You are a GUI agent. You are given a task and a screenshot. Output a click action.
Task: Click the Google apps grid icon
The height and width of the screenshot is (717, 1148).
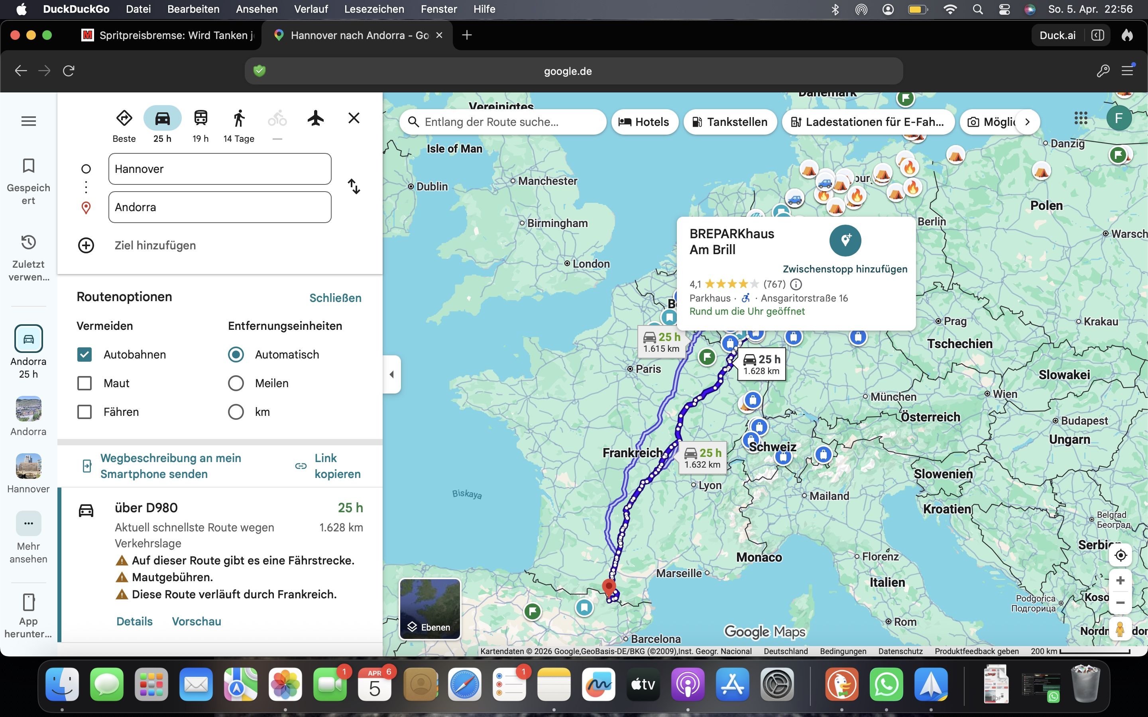(x=1080, y=118)
